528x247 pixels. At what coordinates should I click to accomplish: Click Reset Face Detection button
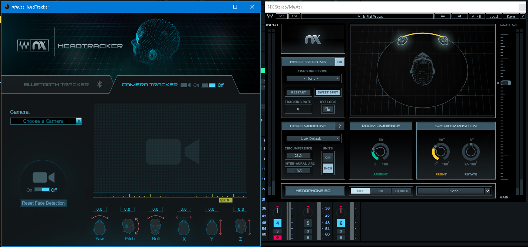point(43,203)
